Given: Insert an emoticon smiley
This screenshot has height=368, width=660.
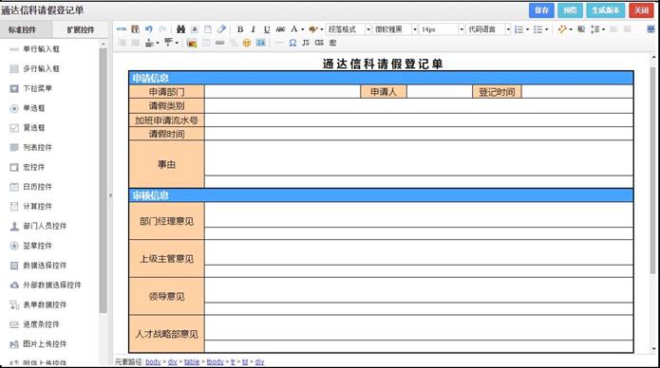Looking at the screenshot, I should (247, 43).
